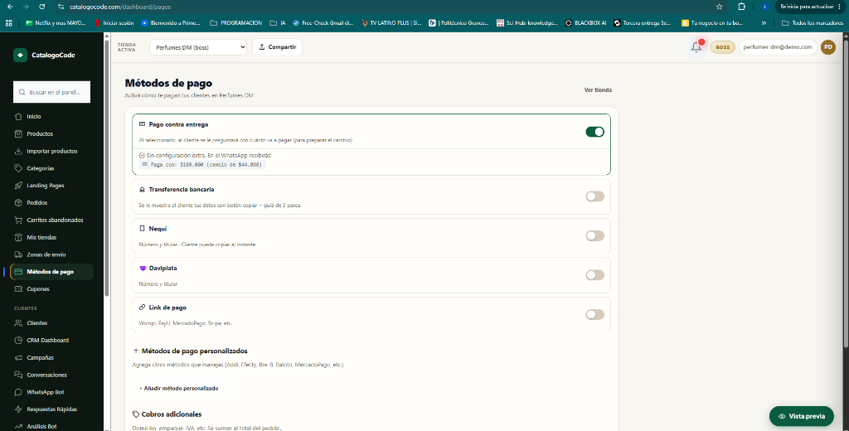849x431 pixels.
Task: Open the PROGRAMACION bookmarks folder
Action: pyautogui.click(x=236, y=23)
